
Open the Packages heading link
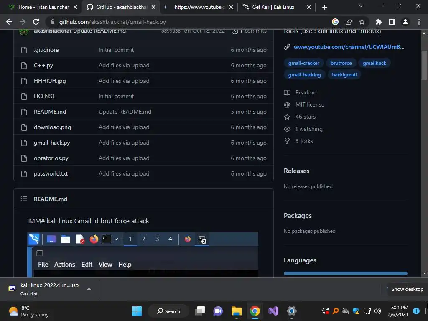(298, 216)
